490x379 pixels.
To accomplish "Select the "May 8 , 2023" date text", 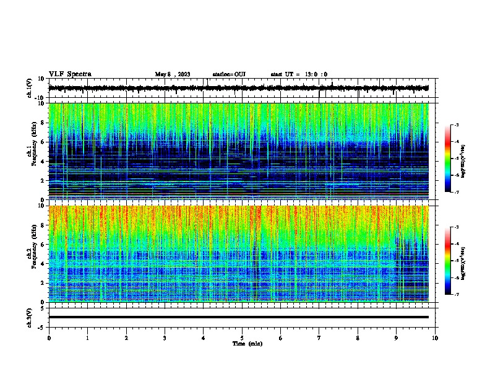I will (173, 74).
